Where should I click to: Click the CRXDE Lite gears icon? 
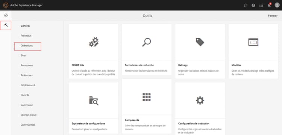(x=94, y=42)
